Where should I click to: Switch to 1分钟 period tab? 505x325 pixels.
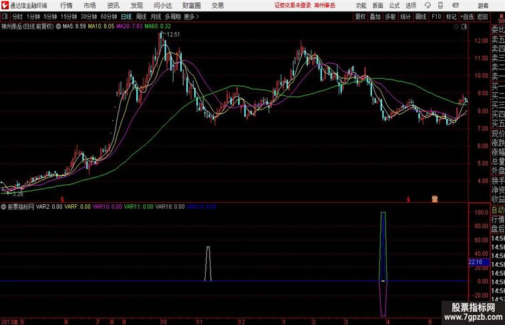(x=33, y=17)
